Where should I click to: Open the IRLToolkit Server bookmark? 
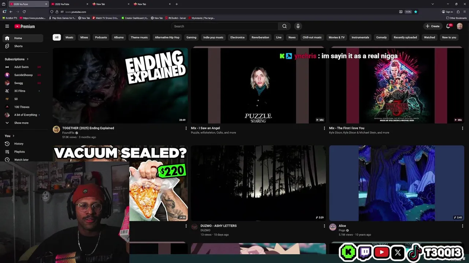[x=176, y=18]
